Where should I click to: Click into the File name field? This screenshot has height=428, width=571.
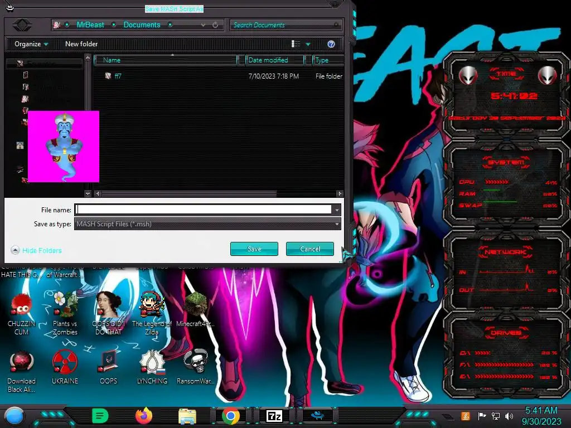click(x=204, y=210)
